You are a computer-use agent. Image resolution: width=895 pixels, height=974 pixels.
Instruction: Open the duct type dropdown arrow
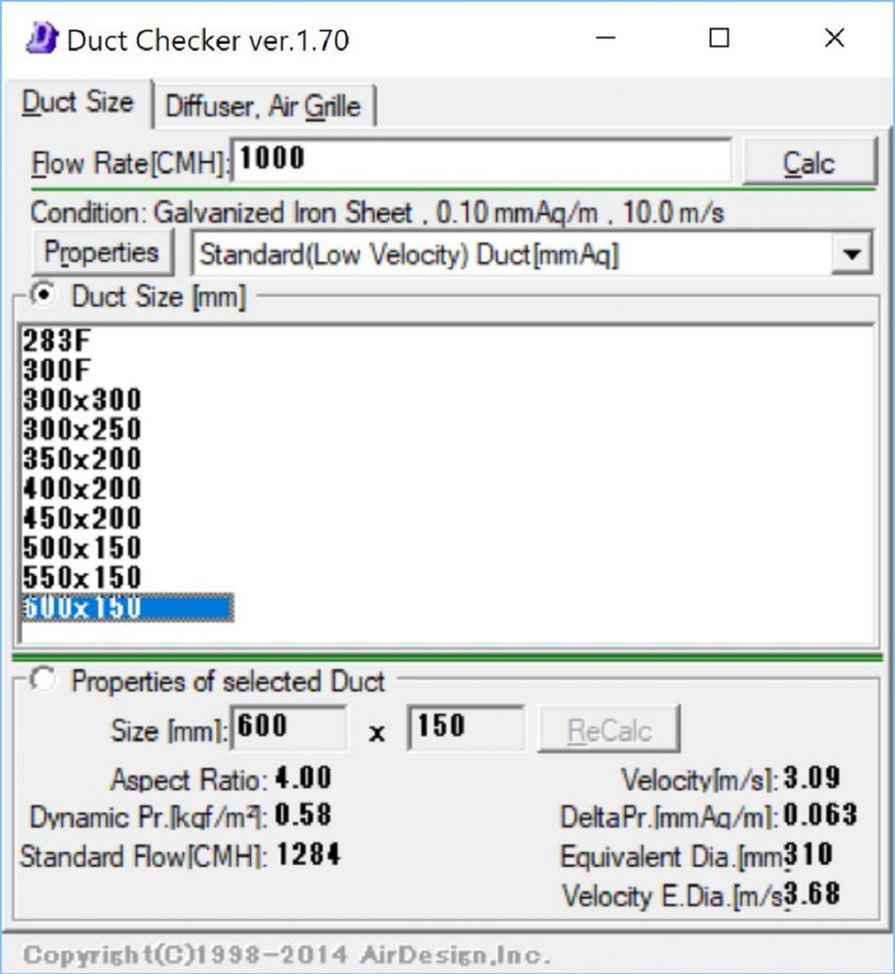pyautogui.click(x=851, y=255)
